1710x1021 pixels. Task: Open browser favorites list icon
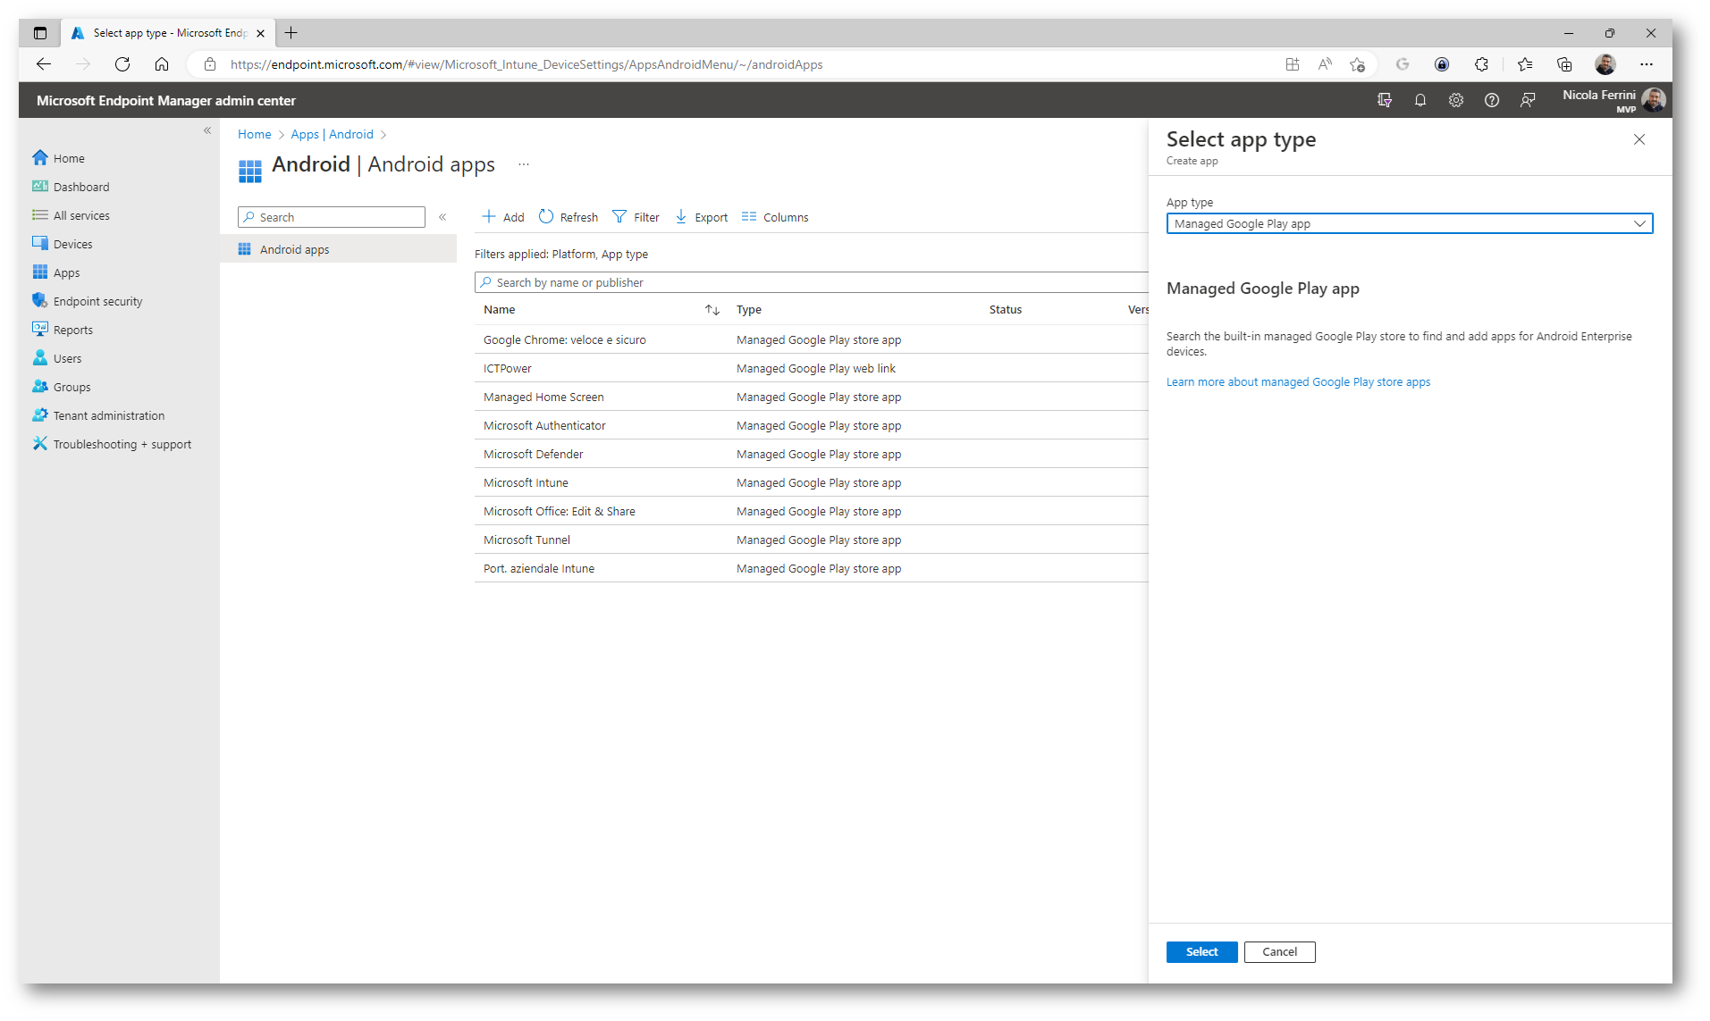click(1525, 64)
